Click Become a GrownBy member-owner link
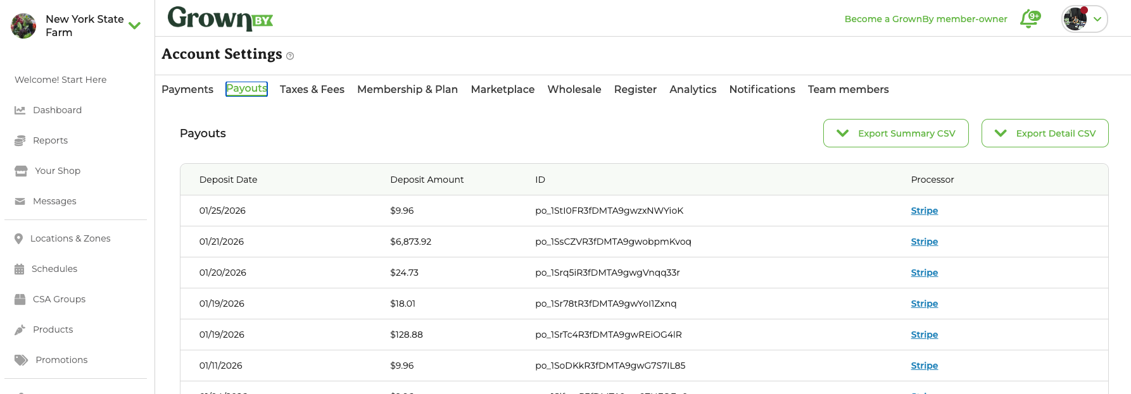Viewport: 1131px width, 394px height. [925, 19]
